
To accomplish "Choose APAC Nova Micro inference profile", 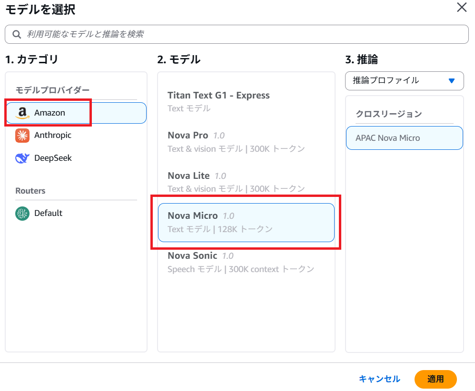I will [x=404, y=138].
